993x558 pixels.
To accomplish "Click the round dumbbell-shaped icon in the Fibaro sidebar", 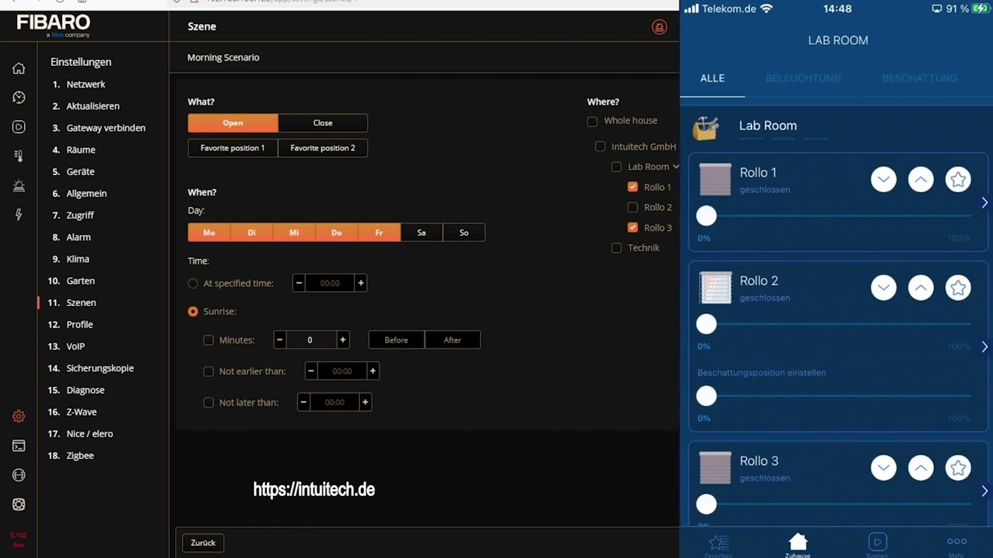I will point(19,475).
